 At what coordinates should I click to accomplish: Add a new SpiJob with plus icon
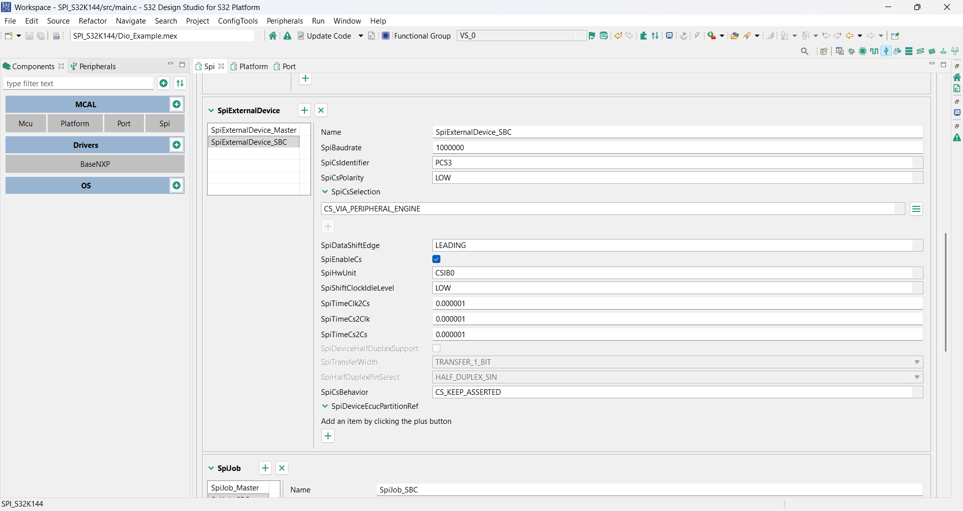[265, 468]
